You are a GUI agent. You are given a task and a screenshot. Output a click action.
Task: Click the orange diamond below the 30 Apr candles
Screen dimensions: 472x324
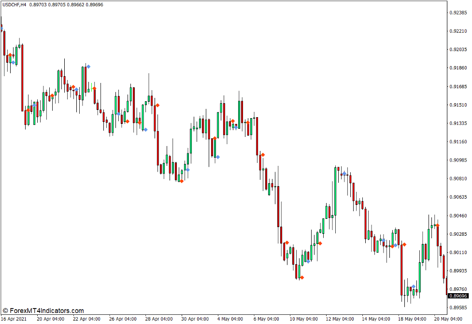click(182, 181)
